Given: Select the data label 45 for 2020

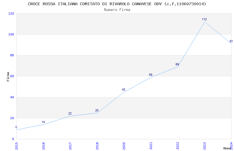Looking at the screenshot, I should coord(124,90).
